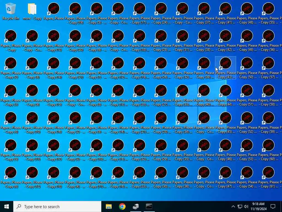Viewport: 282px width, 212px height.
Task: Select Papers, Please - Copy (55) shortcut
Action: pos(268,14)
